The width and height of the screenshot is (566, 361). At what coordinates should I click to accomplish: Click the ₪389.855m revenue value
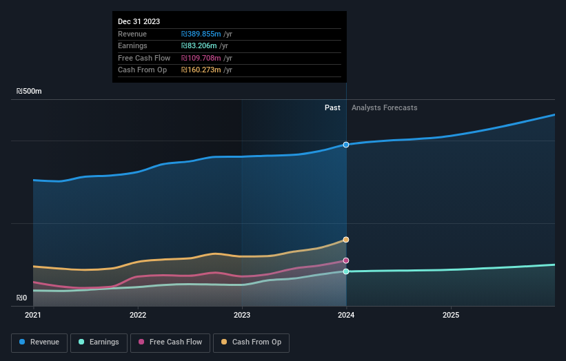coord(201,34)
